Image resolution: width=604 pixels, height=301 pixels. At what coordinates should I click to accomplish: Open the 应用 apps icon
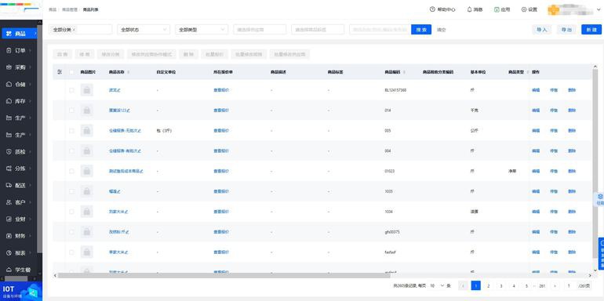coord(497,9)
